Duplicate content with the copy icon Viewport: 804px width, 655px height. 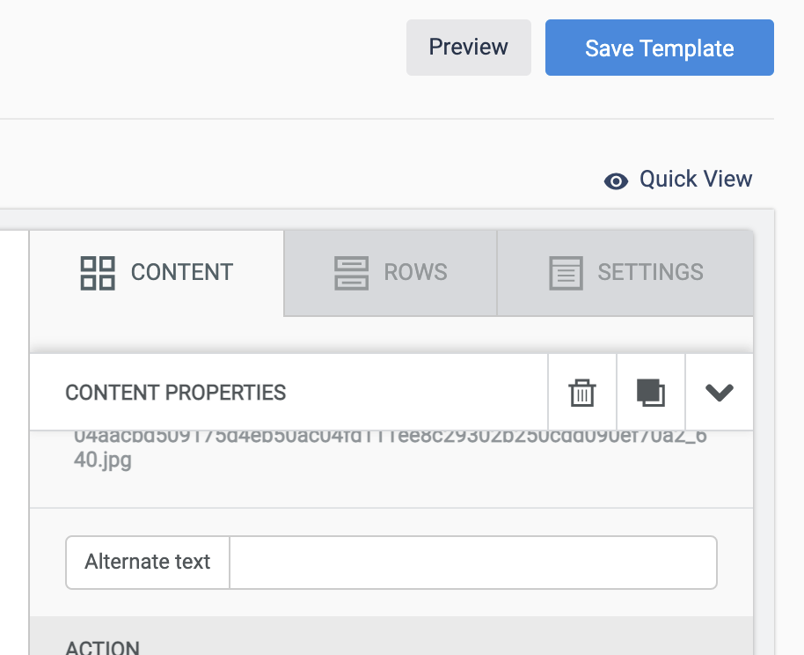[651, 393]
